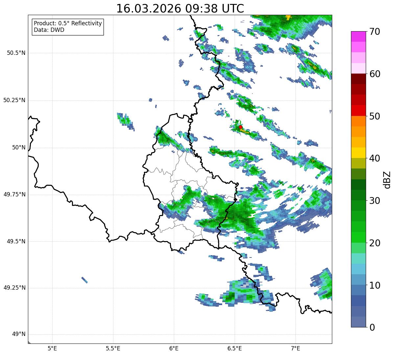Viewport: 395px width, 355px height.
Task: Click the title "16.03.2026 09:38 UTC"
Action: coord(180,9)
